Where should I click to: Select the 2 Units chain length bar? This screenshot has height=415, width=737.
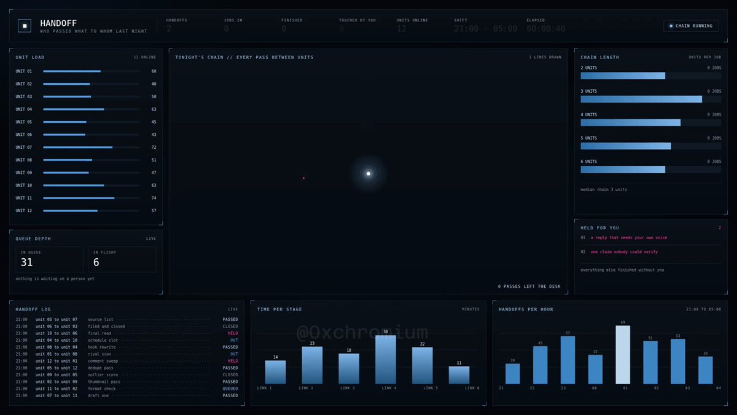click(x=651, y=76)
